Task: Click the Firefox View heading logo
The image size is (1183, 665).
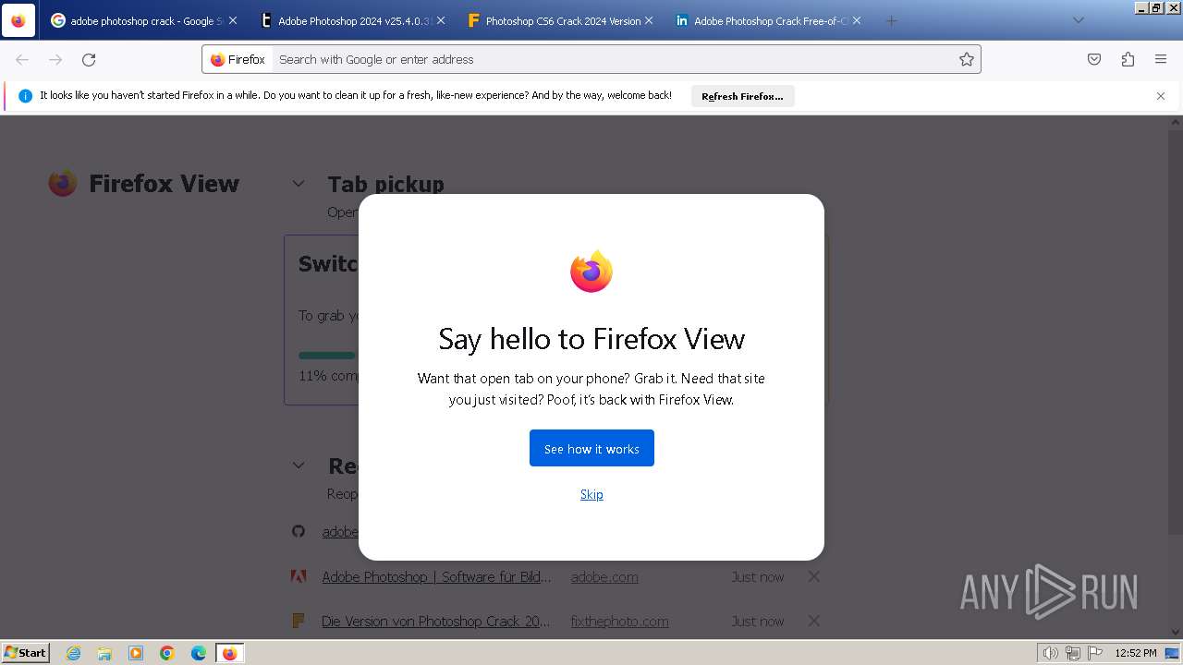Action: pos(63,183)
